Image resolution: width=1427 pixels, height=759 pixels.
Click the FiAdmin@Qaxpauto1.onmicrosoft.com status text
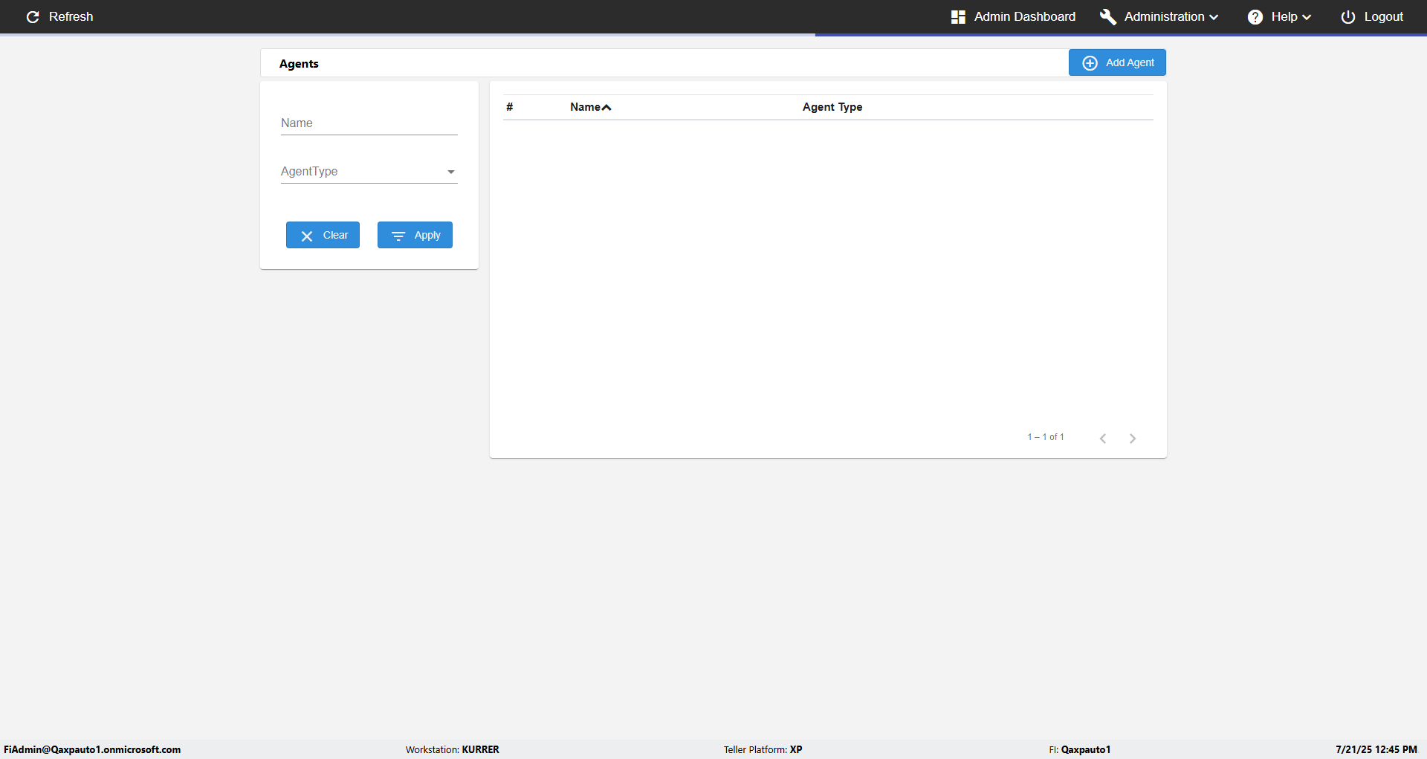tap(92, 749)
